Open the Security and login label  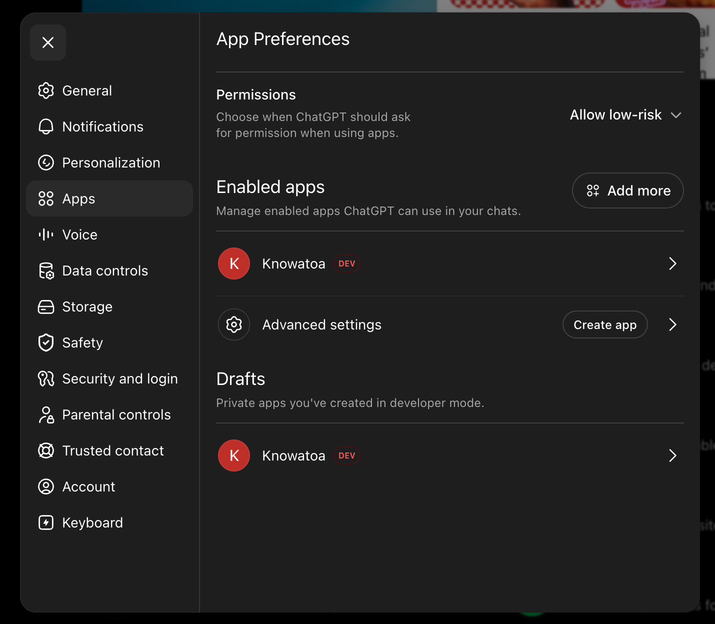[x=120, y=378]
